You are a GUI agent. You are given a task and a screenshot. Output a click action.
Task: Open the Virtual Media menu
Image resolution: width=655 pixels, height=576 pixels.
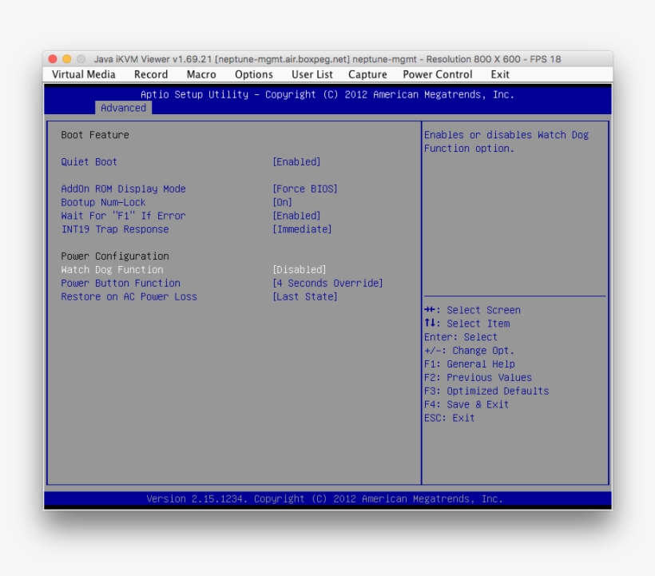(x=83, y=74)
